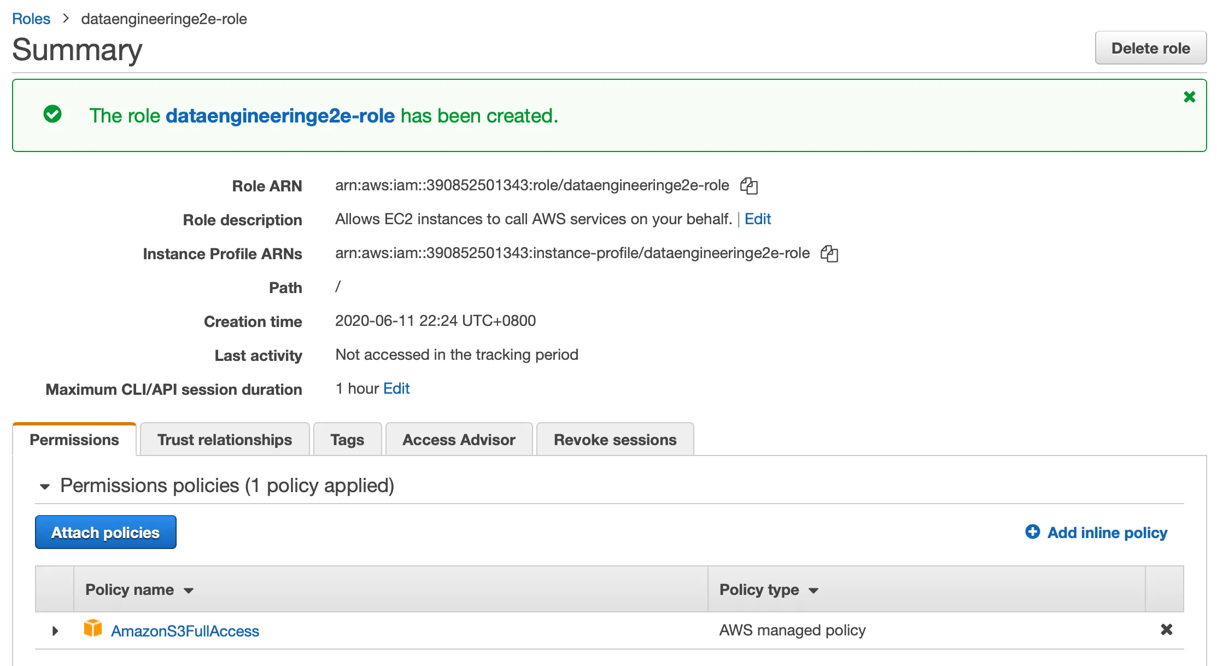This screenshot has height=666, width=1217.
Task: Expand the AmazonS3FullAccess policy row
Action: pos(55,631)
